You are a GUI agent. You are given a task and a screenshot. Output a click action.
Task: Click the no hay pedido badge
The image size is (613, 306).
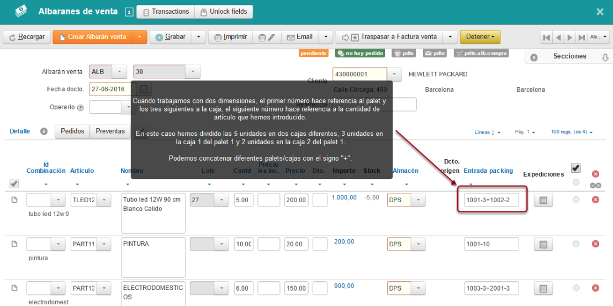click(x=360, y=54)
